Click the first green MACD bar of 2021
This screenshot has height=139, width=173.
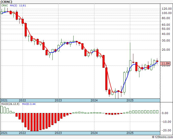click(2, 109)
